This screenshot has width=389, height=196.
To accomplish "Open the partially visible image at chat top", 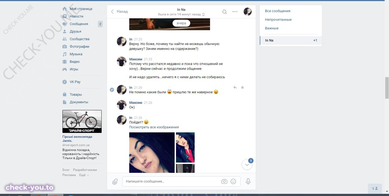I will point(169,24).
